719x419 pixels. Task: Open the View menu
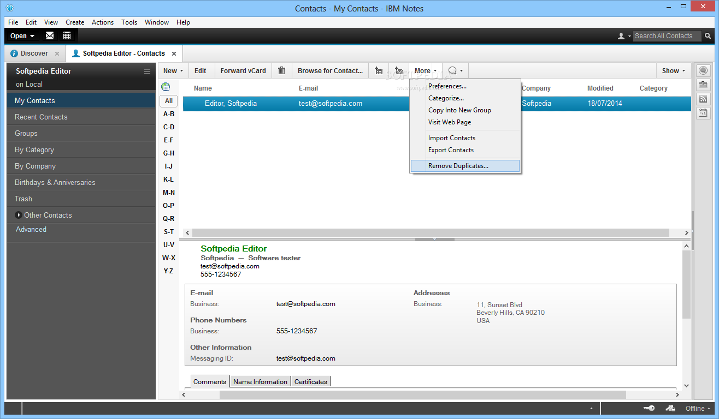pos(51,22)
